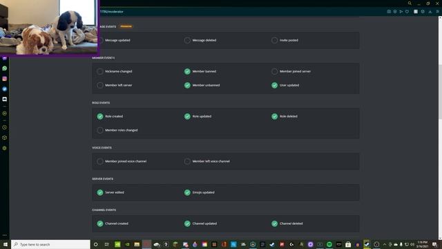Screen dimensions: 442x249
Task: Open sidebar settings gear icon
Action: 5,148
